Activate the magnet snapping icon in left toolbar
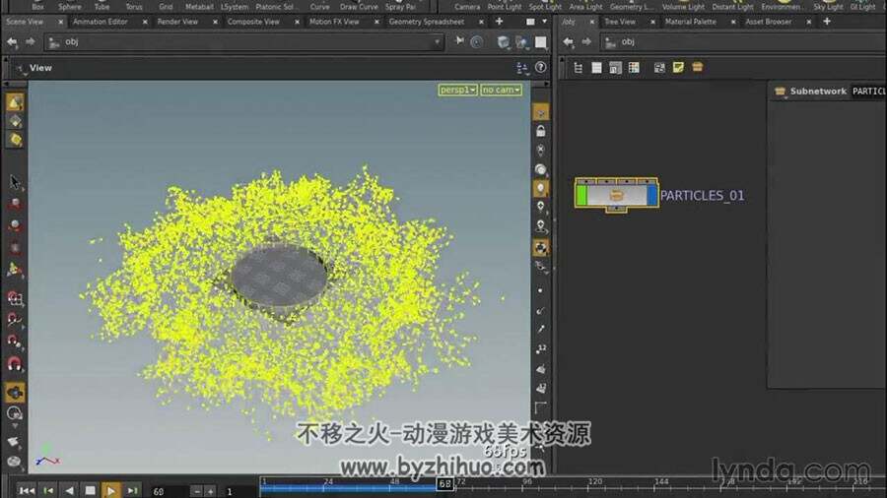This screenshot has width=887, height=498. coord(15,364)
